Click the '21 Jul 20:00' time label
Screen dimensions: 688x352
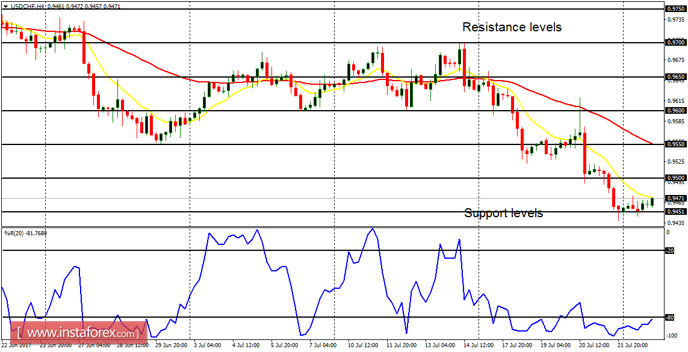(x=633, y=346)
